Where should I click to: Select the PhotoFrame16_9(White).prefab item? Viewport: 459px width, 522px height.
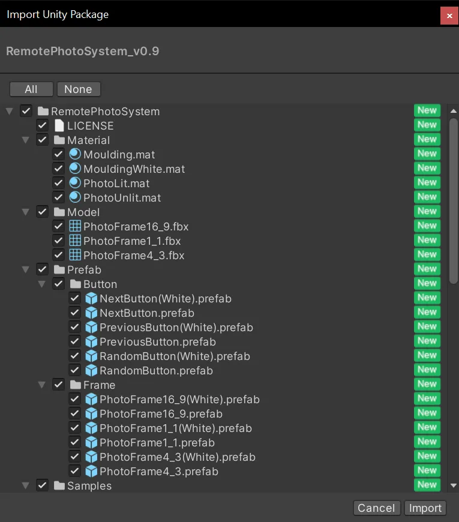179,399
